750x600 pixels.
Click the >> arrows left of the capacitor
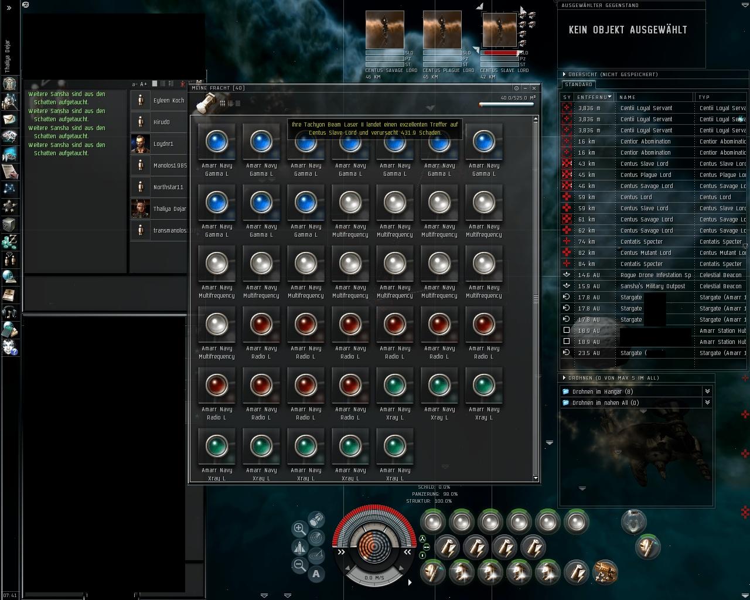pyautogui.click(x=342, y=552)
